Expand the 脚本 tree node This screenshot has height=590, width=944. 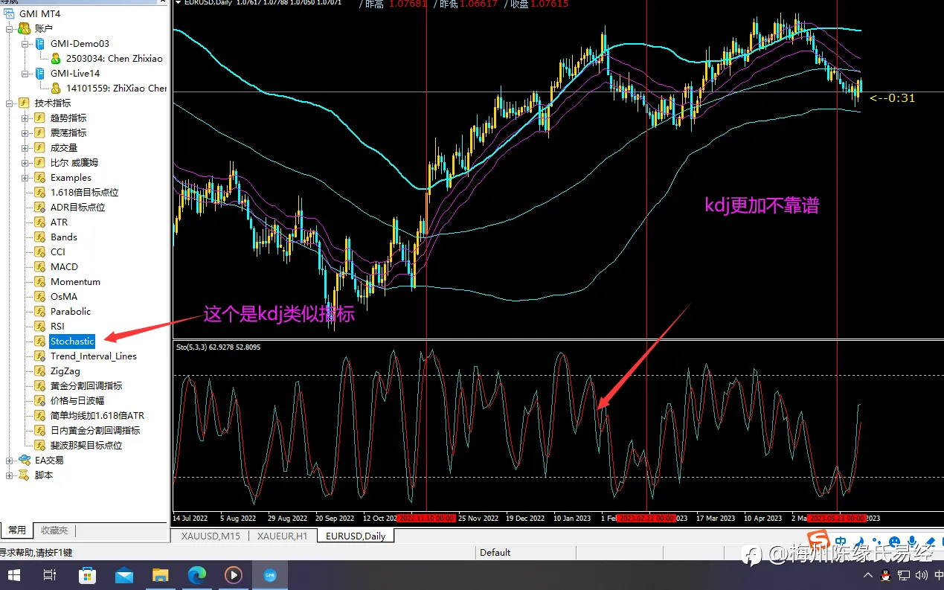tap(10, 475)
